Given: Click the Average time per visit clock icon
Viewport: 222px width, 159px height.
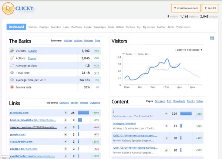Looking at the screenshot, I should click(12, 80).
